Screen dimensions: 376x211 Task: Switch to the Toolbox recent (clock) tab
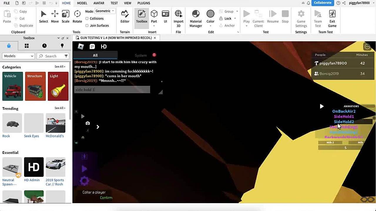click(44, 46)
